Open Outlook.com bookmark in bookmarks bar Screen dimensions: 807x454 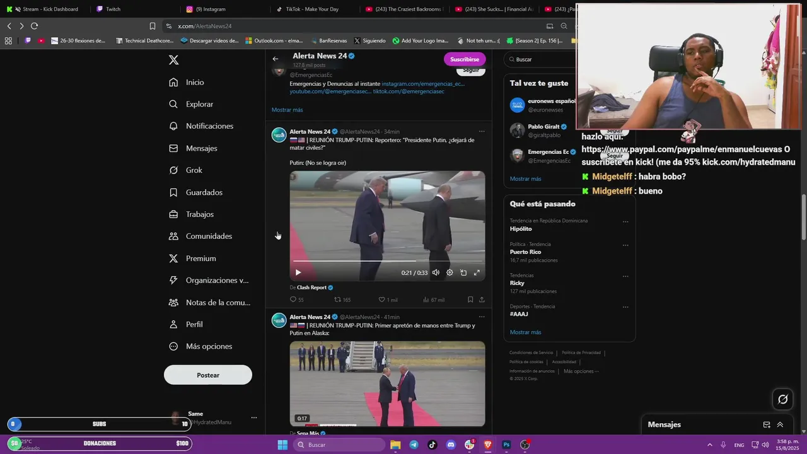click(274, 40)
